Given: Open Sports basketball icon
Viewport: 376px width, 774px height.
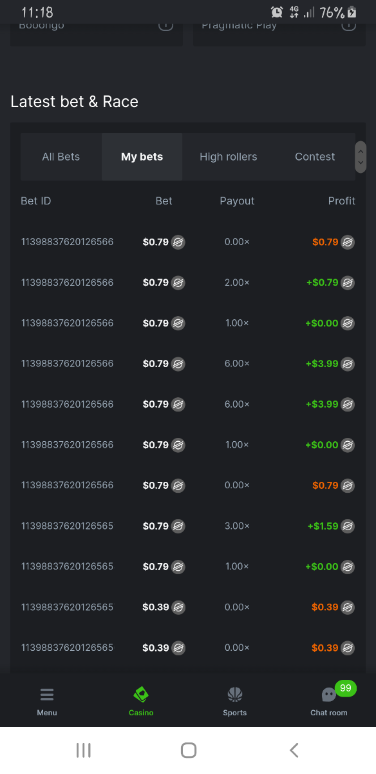Looking at the screenshot, I should coord(235,695).
